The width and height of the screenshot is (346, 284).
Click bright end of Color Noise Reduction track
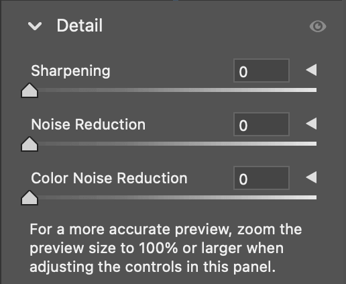[x=315, y=197]
